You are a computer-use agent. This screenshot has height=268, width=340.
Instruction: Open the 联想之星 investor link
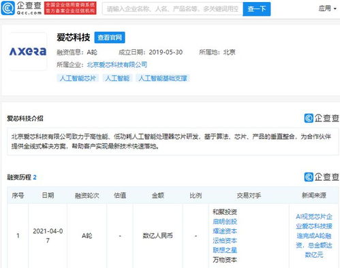tap(225, 250)
